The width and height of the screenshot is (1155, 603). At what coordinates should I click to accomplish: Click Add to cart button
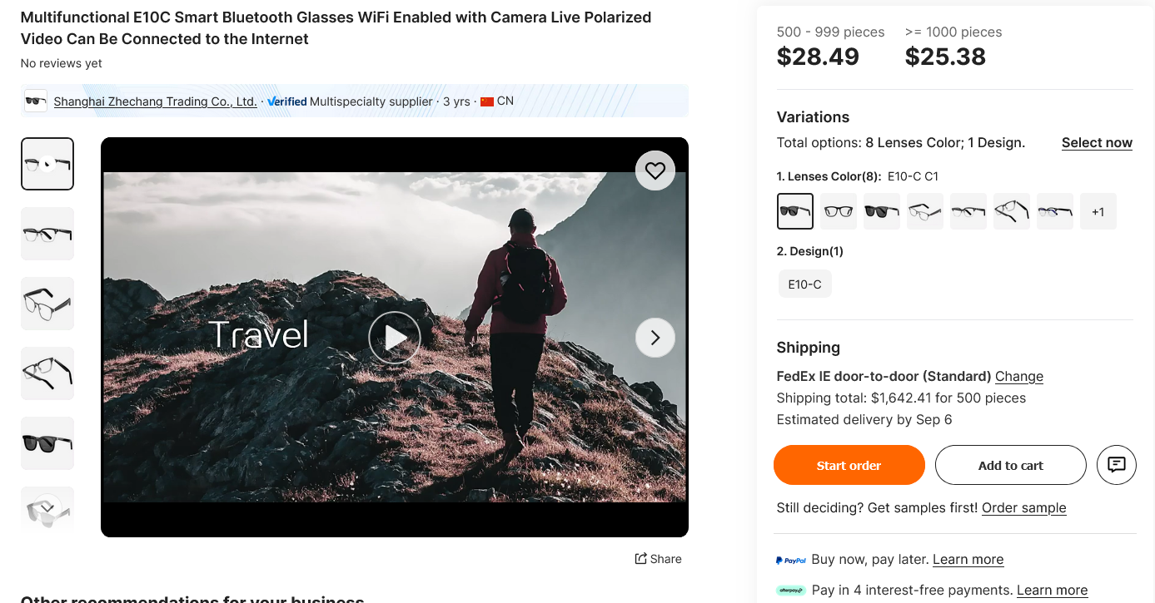(1010, 465)
